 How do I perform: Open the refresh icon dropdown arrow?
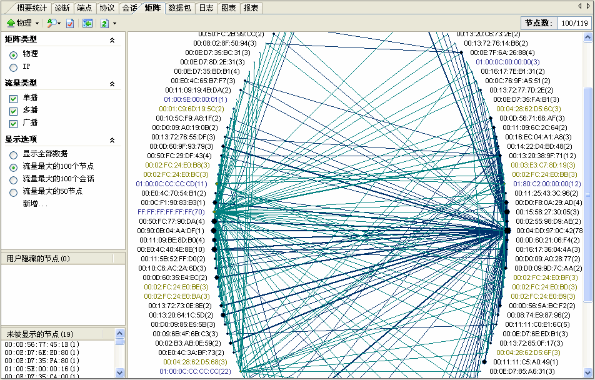[x=114, y=23]
